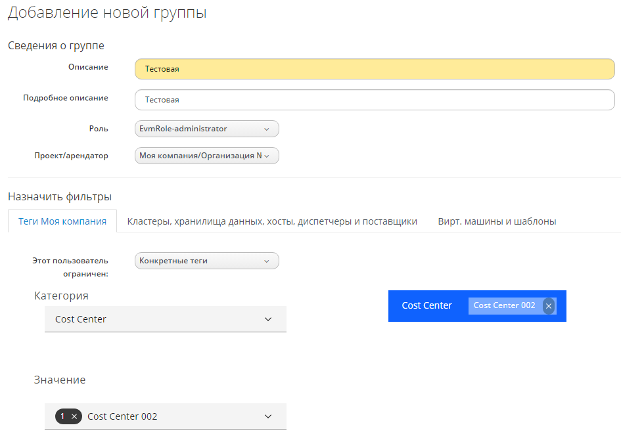The image size is (621, 442).
Task: Click the blue Cost Center category label
Action: pyautogui.click(x=426, y=305)
